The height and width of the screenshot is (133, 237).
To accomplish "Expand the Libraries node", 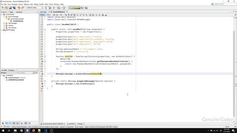I will tap(4, 25).
